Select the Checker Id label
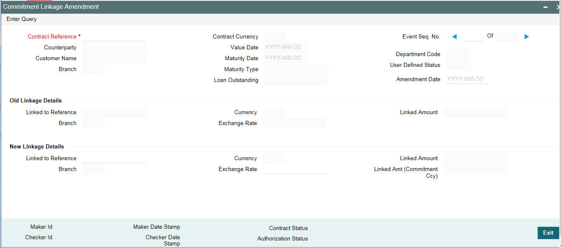561x248 pixels. 39,238
